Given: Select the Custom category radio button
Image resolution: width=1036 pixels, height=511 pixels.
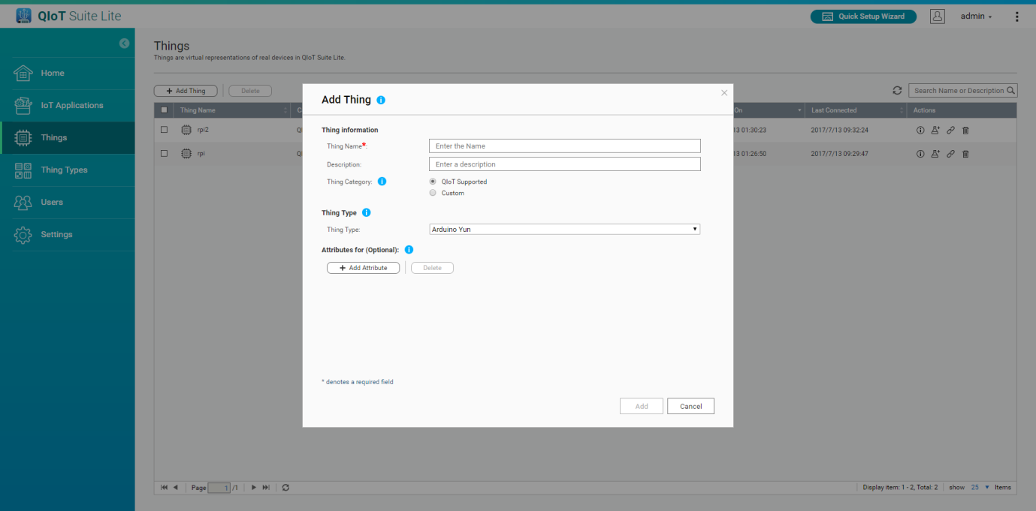Looking at the screenshot, I should (x=433, y=193).
